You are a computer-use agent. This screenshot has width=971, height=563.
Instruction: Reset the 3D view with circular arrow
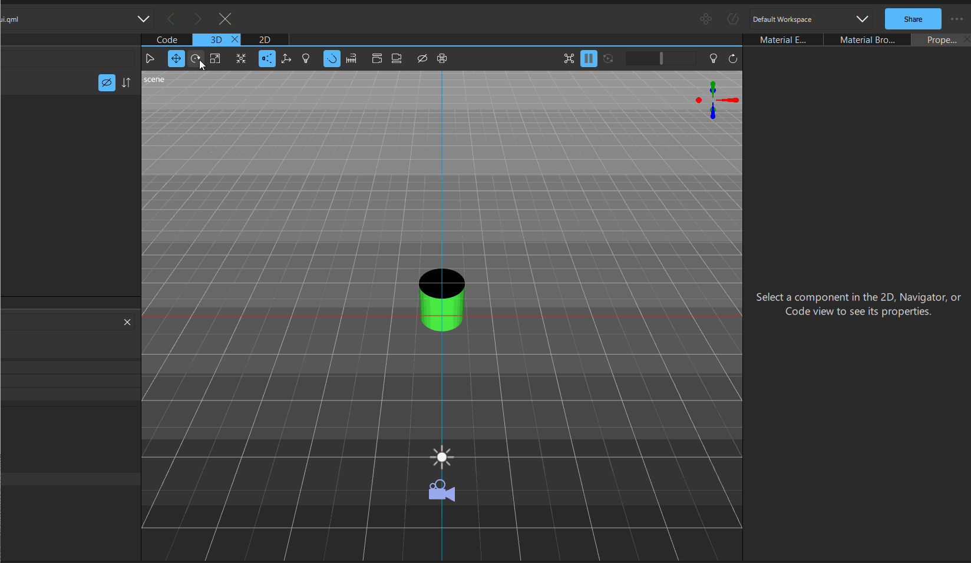(x=732, y=58)
